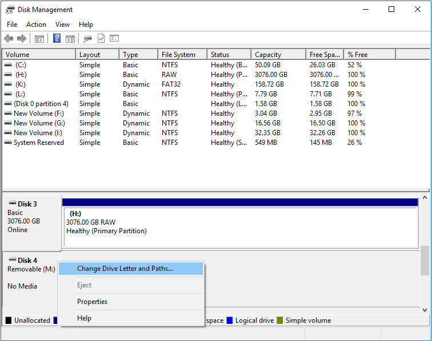The width and height of the screenshot is (432, 341).
Task: Click the 26 % free cell
Action: [x=355, y=143]
